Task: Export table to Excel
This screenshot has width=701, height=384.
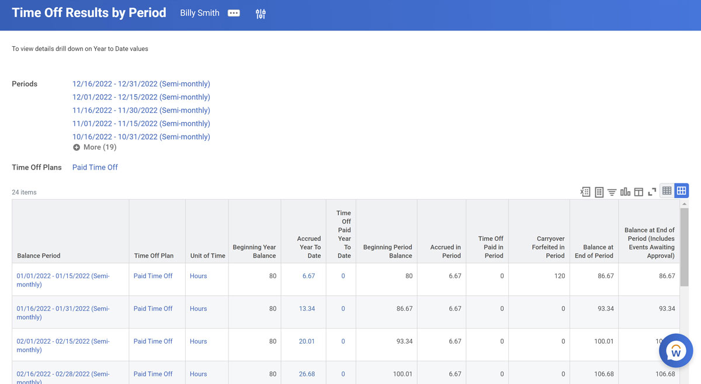Action: point(585,192)
